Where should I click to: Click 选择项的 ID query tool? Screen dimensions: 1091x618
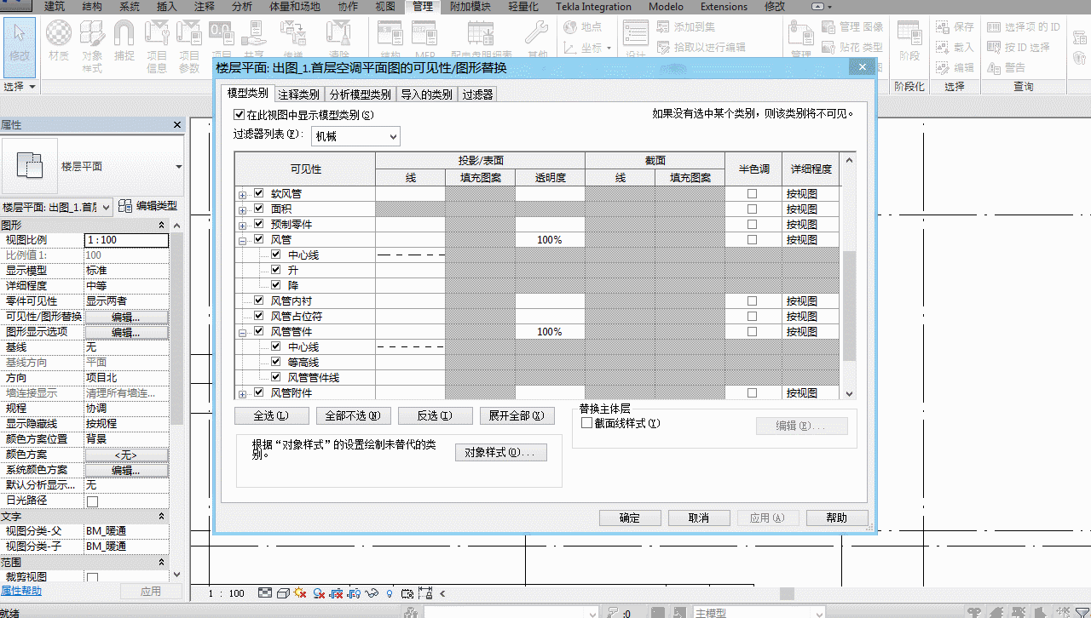(1024, 27)
